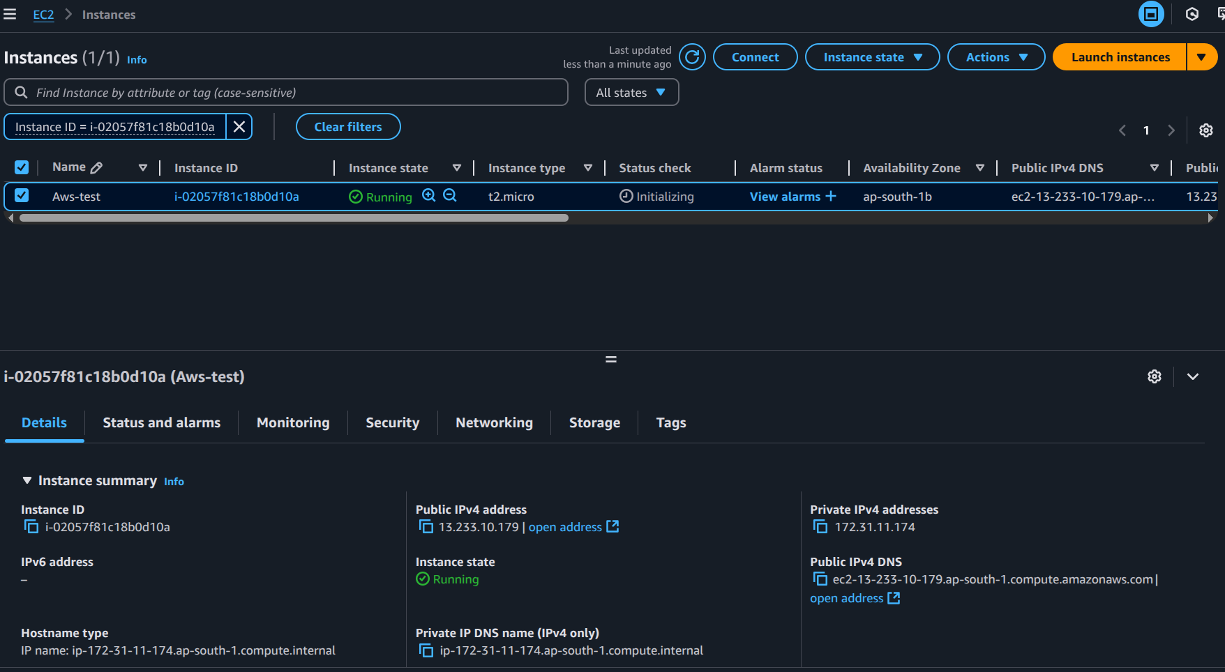The height and width of the screenshot is (672, 1225).
Task: Open the Networking tab
Action: tap(494, 422)
